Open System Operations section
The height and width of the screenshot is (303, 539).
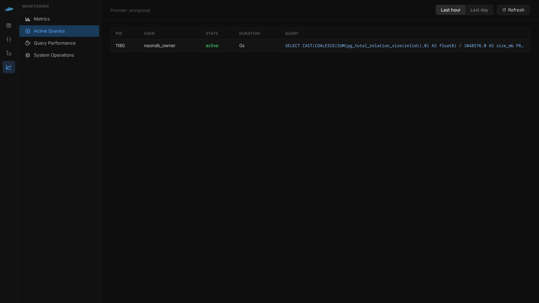coord(59,55)
